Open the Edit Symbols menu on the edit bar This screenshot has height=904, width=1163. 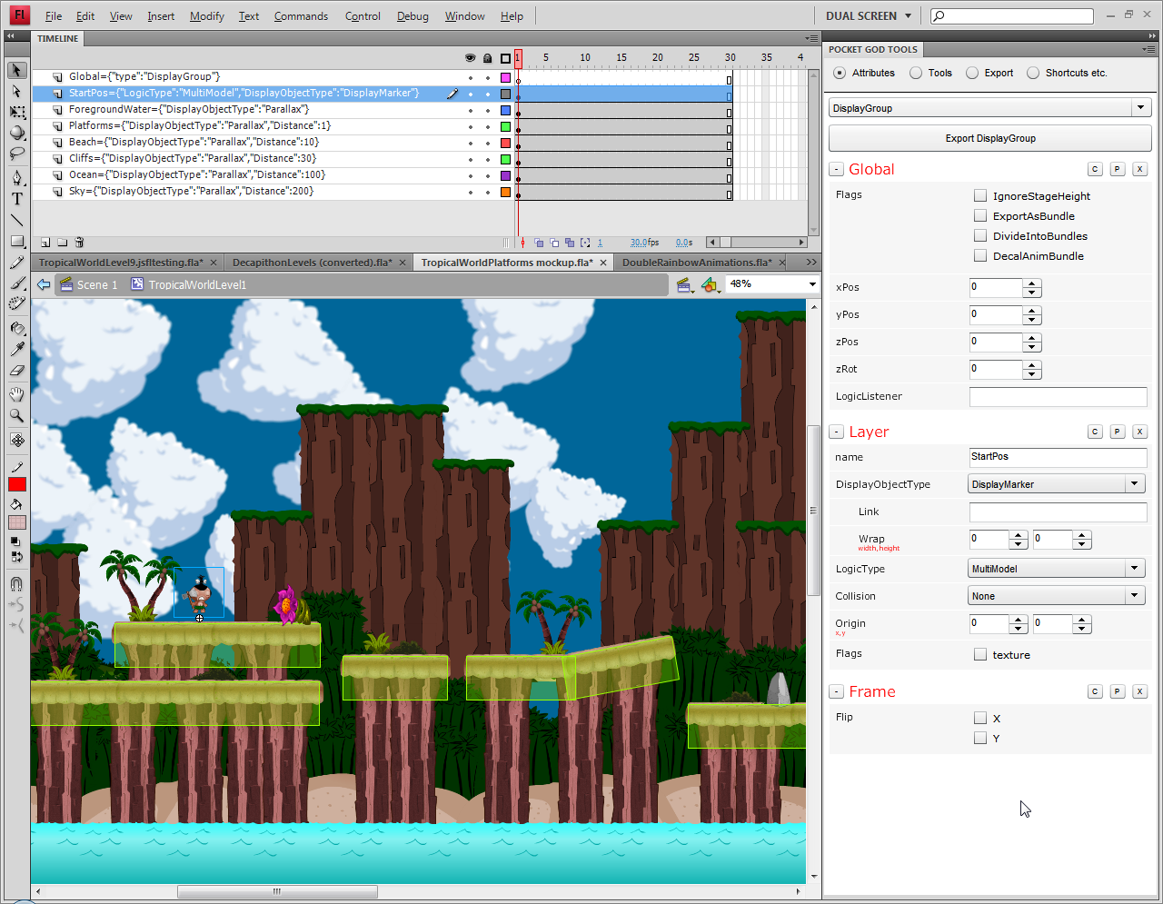tap(711, 284)
